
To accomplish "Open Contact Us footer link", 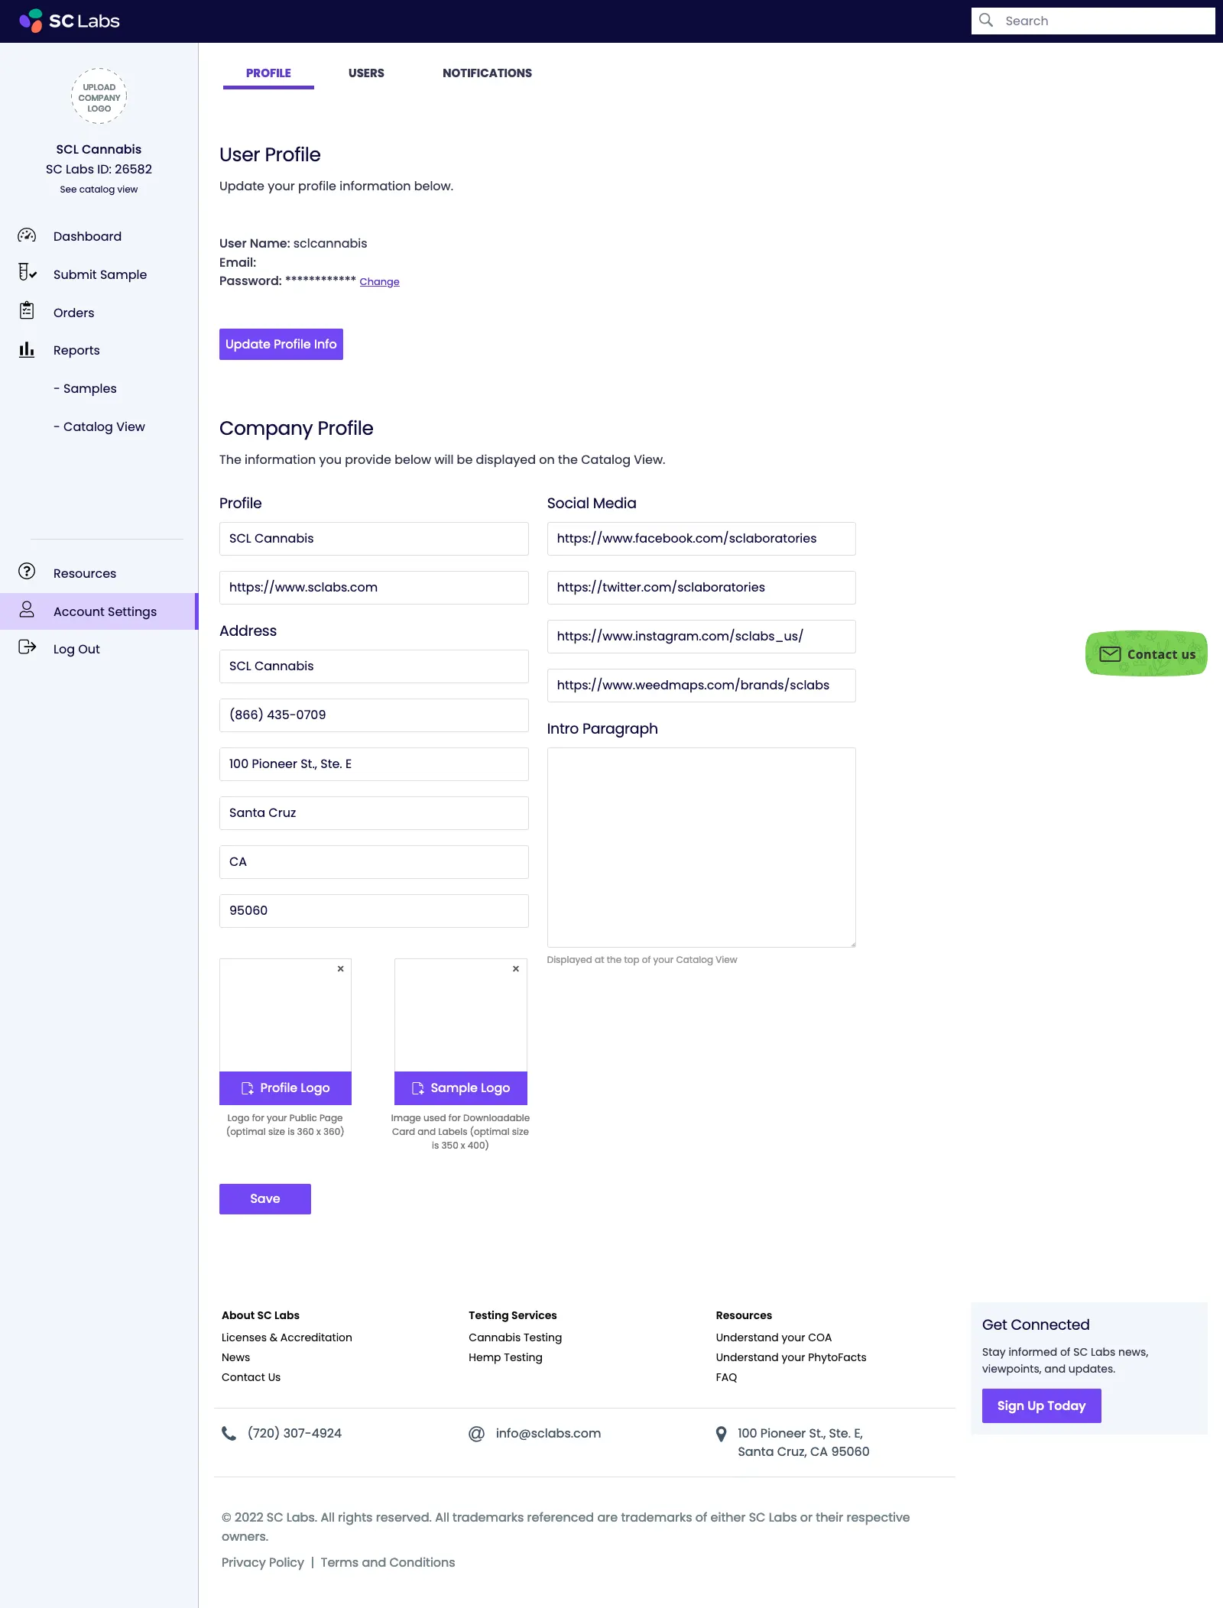I will 251,1377.
